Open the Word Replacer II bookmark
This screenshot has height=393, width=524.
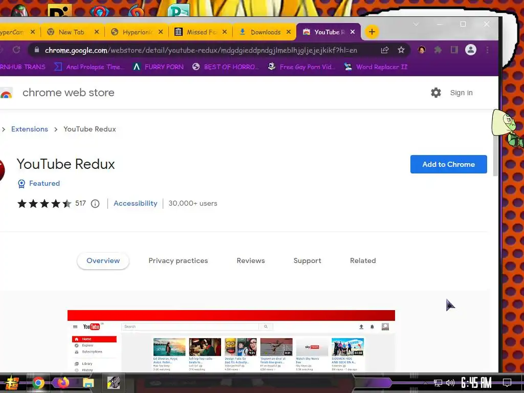click(x=376, y=67)
